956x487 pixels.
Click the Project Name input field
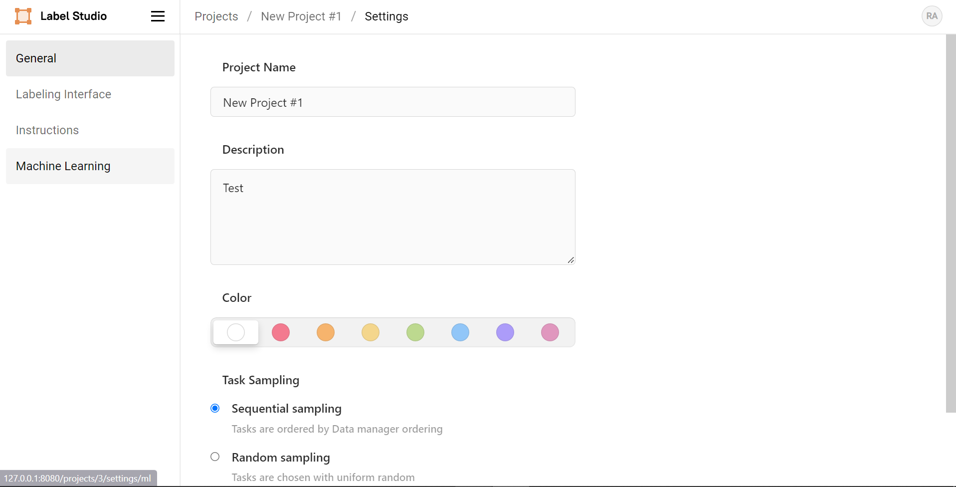[392, 102]
